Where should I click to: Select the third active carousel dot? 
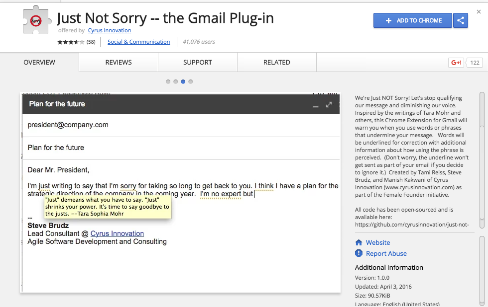pyautogui.click(x=183, y=81)
